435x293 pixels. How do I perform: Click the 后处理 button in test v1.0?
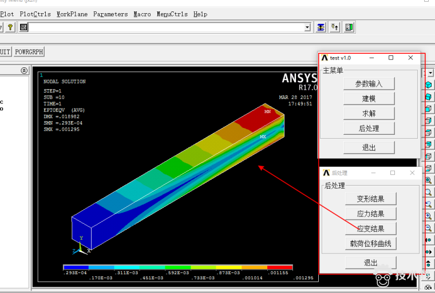[x=369, y=129]
